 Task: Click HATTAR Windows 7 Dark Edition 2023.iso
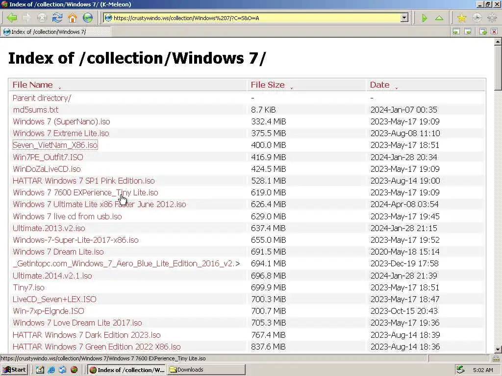(x=86, y=335)
